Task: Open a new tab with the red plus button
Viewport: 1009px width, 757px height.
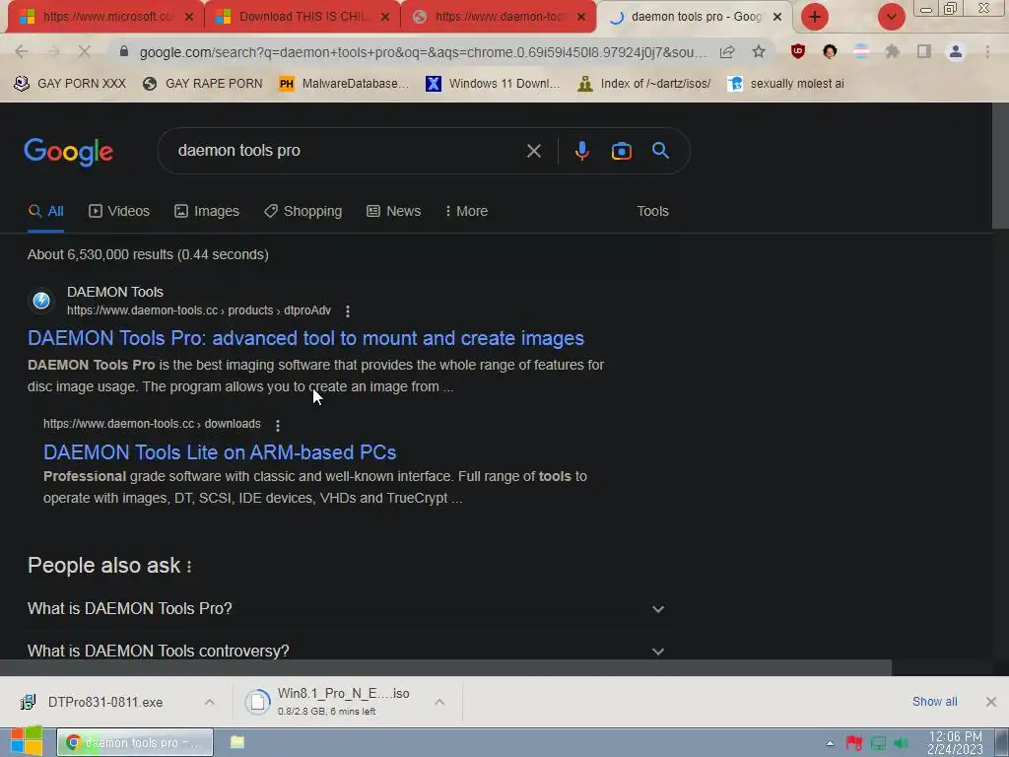Action: coord(815,17)
